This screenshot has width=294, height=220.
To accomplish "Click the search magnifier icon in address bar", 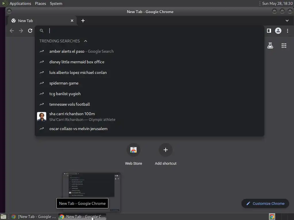I will [x=42, y=31].
